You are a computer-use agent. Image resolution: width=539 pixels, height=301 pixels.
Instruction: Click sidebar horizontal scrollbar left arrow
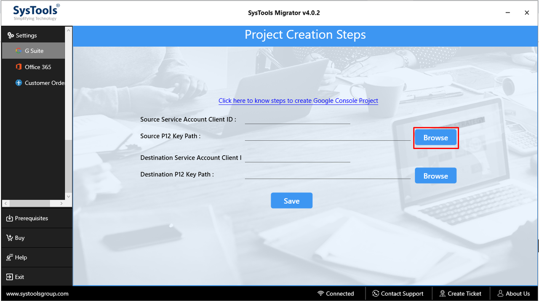point(6,203)
